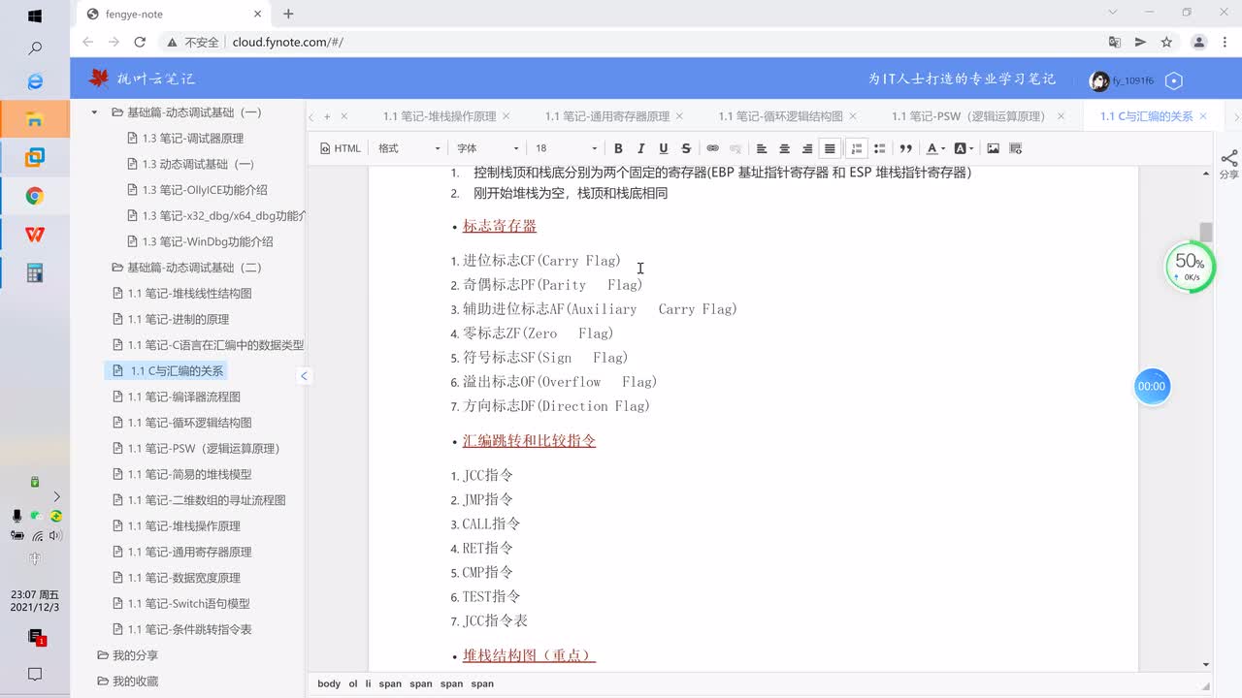Add a new note tab with plus
The width and height of the screenshot is (1242, 698).
tap(327, 116)
